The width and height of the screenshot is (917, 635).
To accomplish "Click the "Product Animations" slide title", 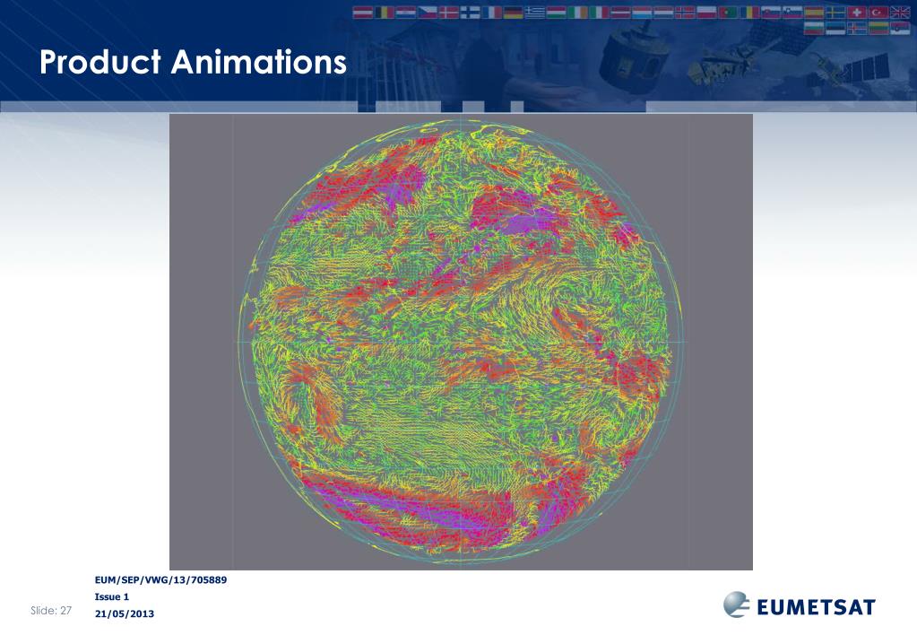I will click(x=193, y=62).
